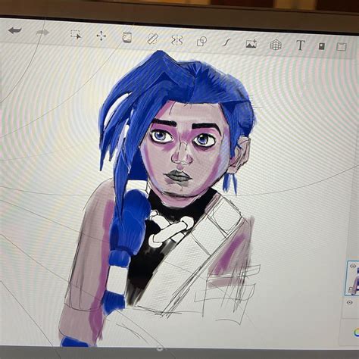The width and height of the screenshot is (359, 359).
Task: Tap the Import Image icon
Action: (251, 44)
